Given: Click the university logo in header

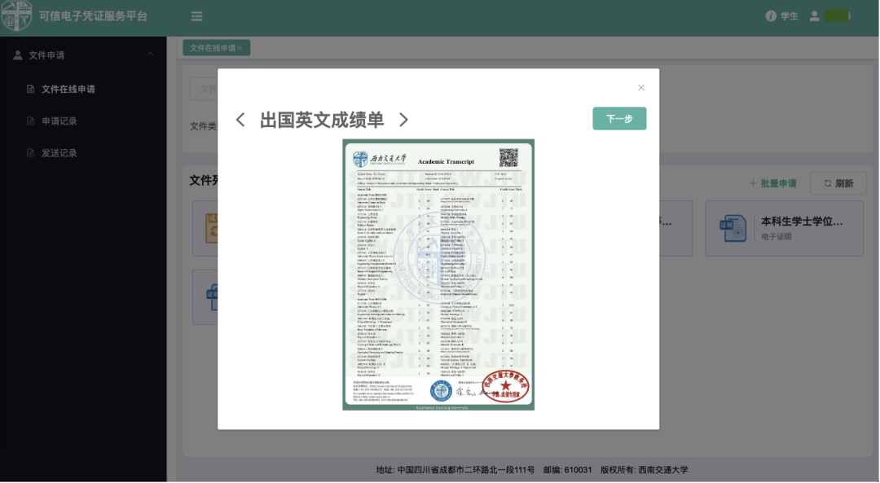Looking at the screenshot, I should click(x=17, y=15).
